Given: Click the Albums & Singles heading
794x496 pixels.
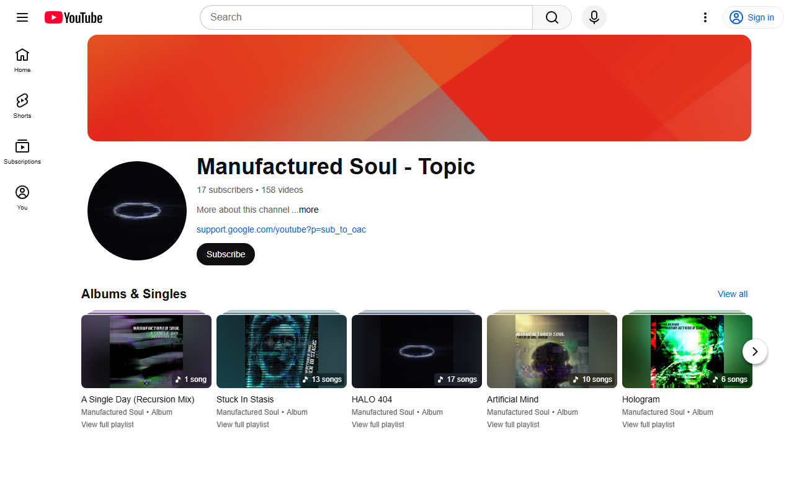Looking at the screenshot, I should (134, 294).
